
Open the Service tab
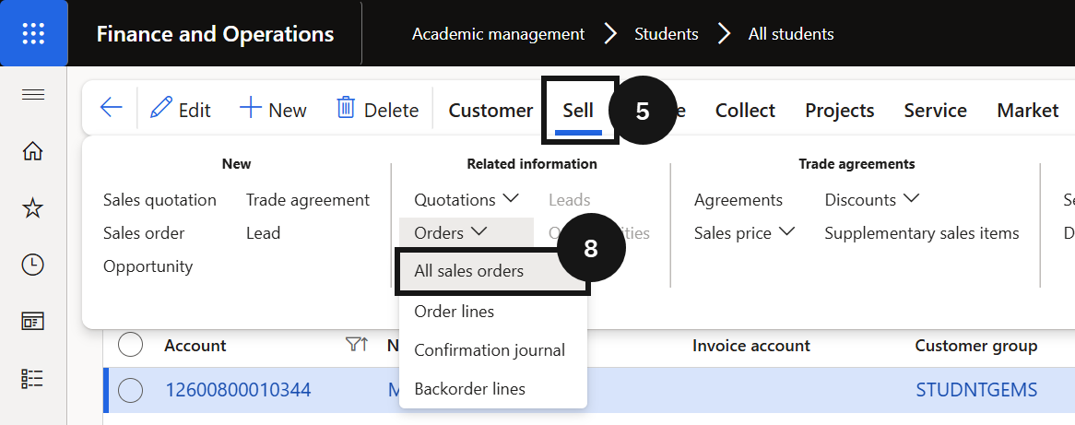coord(935,111)
